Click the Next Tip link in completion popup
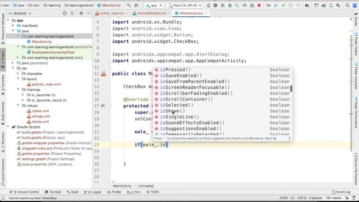 [270, 139]
